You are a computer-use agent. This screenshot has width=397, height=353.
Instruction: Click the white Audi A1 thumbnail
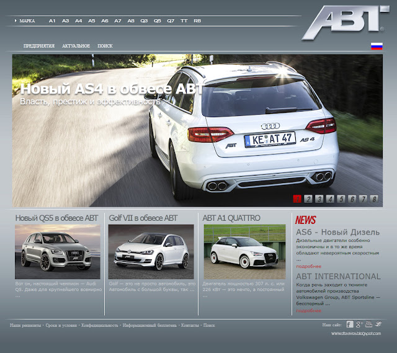coord(244,252)
